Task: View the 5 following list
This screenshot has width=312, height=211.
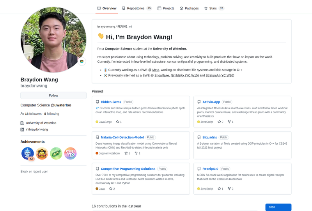Action: (52, 114)
